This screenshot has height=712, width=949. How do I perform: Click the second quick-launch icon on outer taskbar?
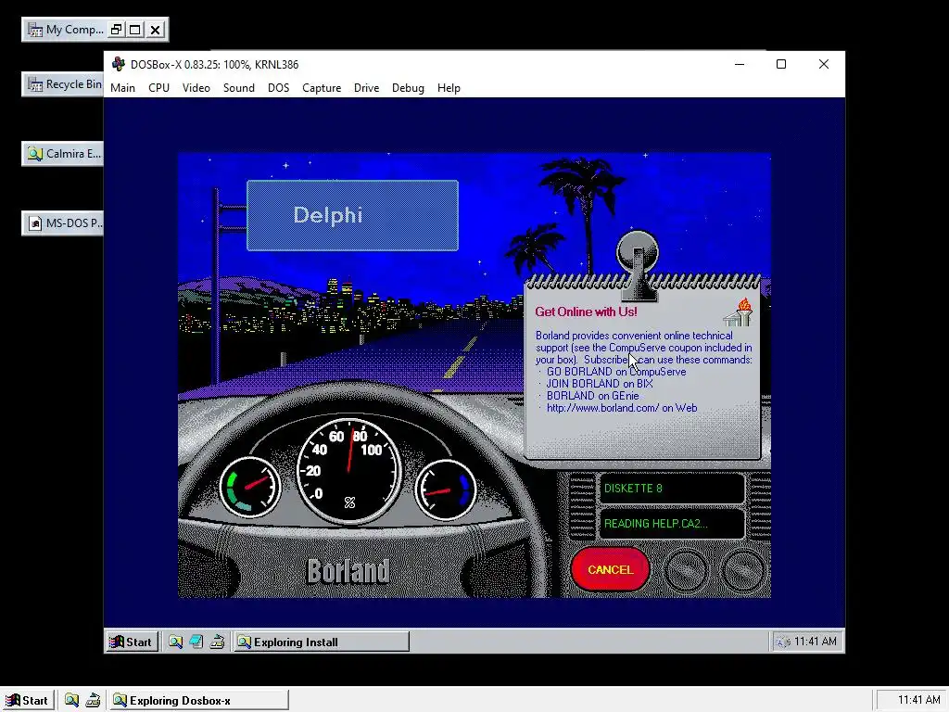pos(93,701)
